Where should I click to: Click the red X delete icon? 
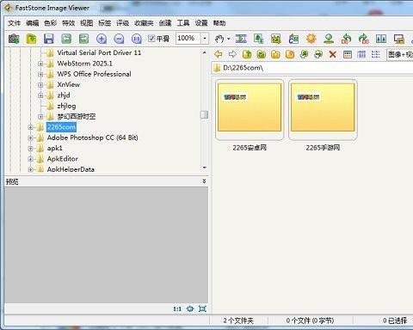[333, 54]
